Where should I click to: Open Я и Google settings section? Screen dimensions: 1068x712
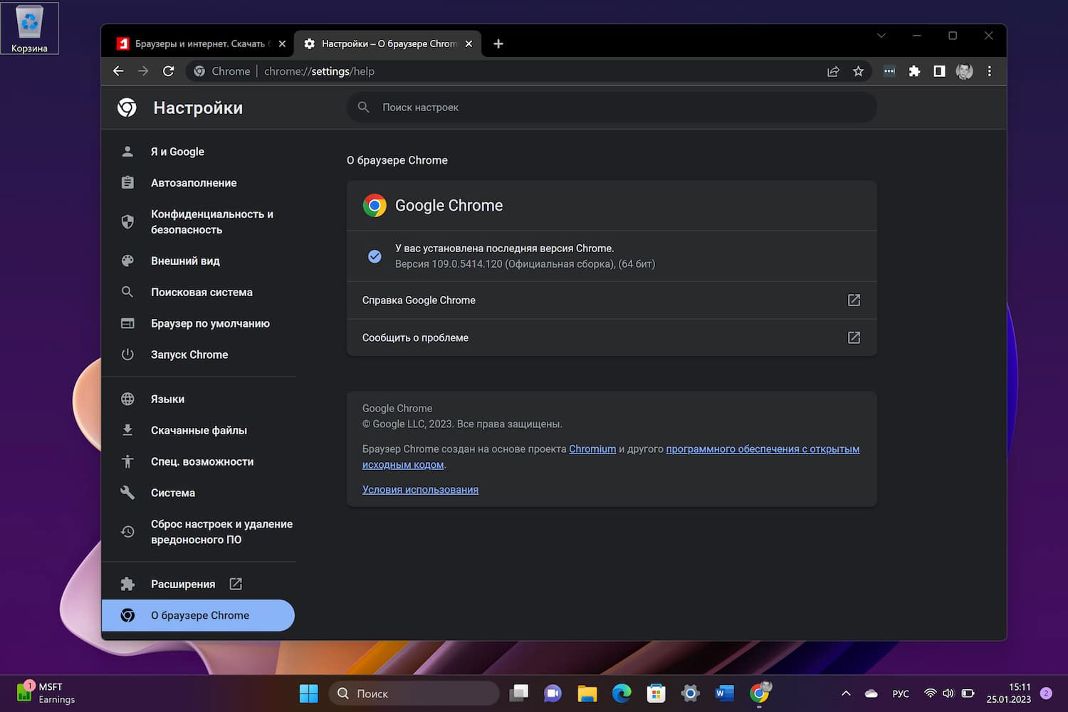(198, 152)
